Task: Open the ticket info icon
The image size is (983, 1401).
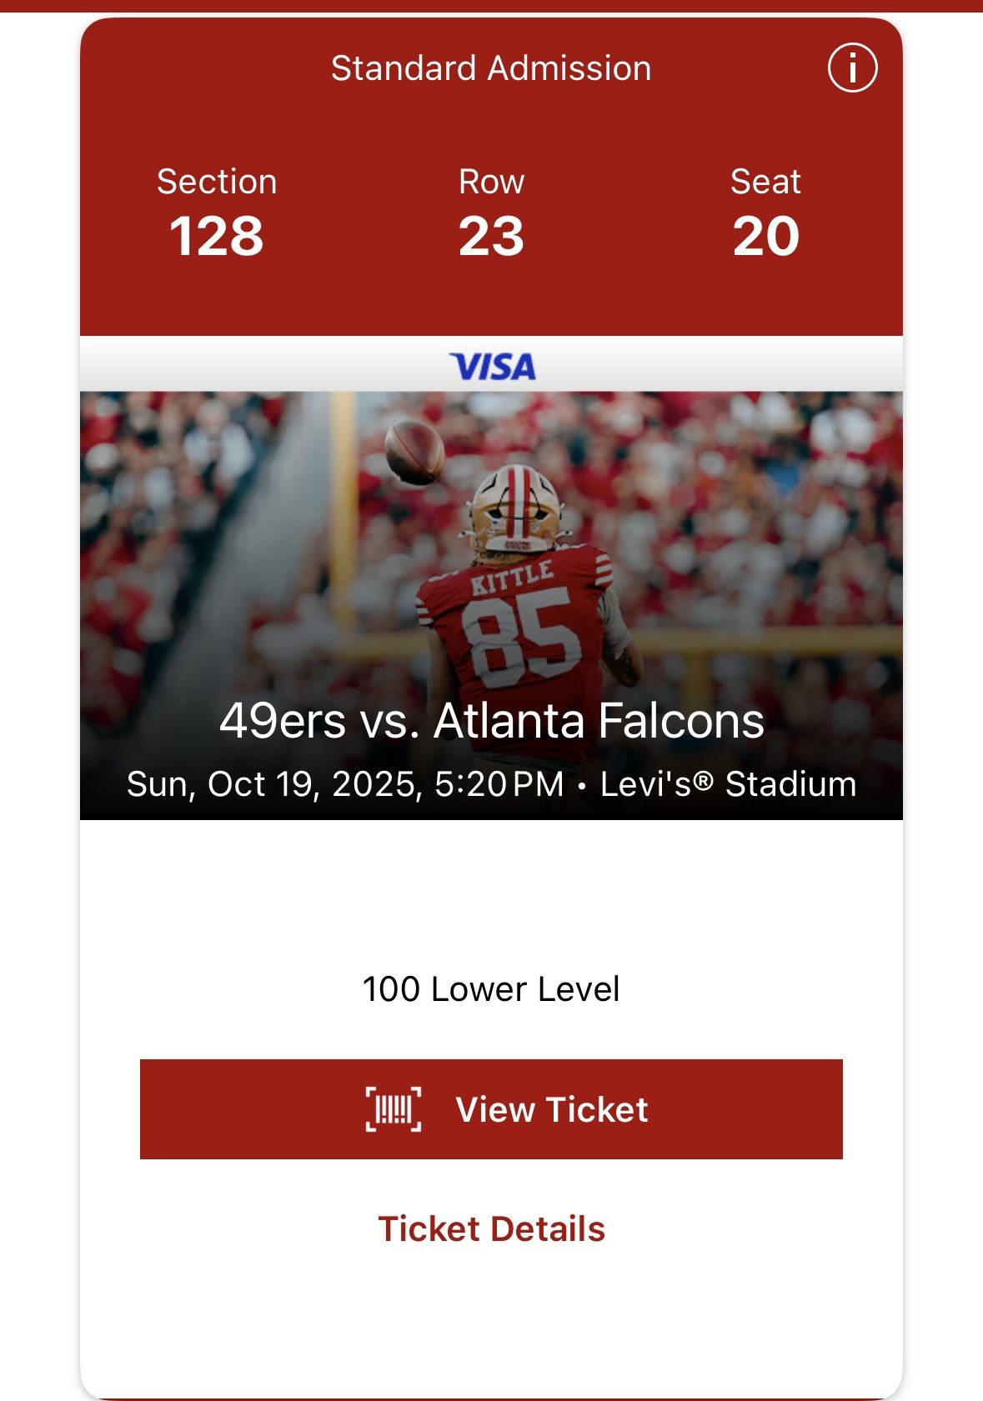Action: 852,68
